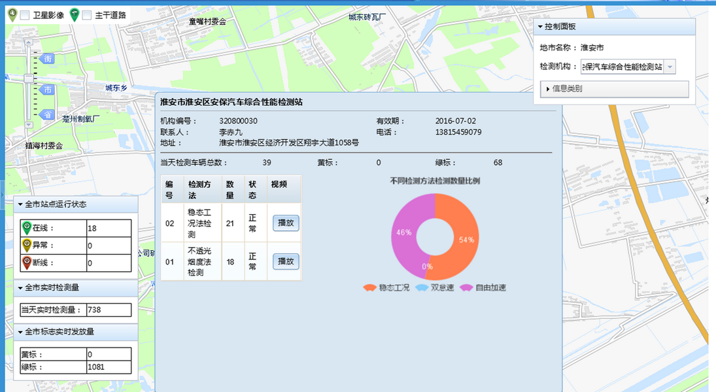Enable the 主干道路 main roads checkbox
Screen dimensions: 716x392
(86, 15)
